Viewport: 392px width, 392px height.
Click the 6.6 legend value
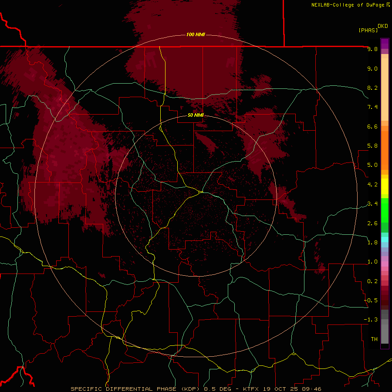(x=372, y=126)
